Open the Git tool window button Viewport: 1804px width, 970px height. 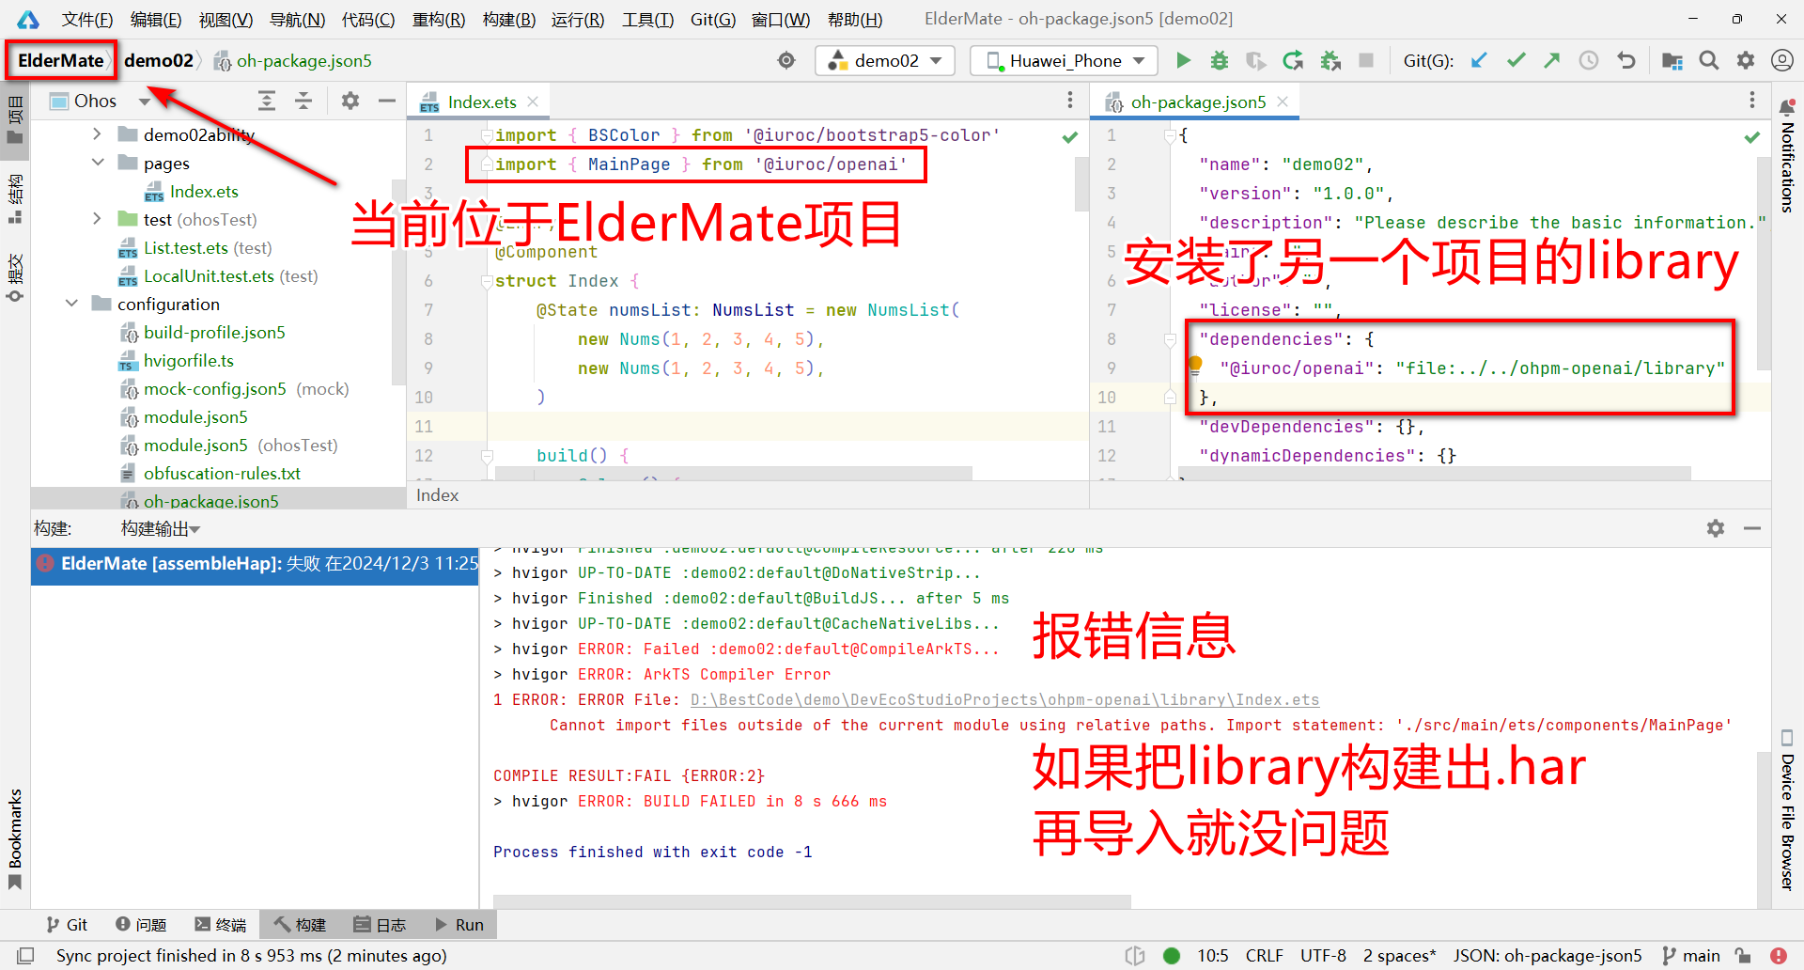click(x=68, y=925)
